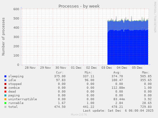Viewport: 158px width, 118px height.
Task: Select the 'stopped' legend label
Action: click(x=15, y=84)
